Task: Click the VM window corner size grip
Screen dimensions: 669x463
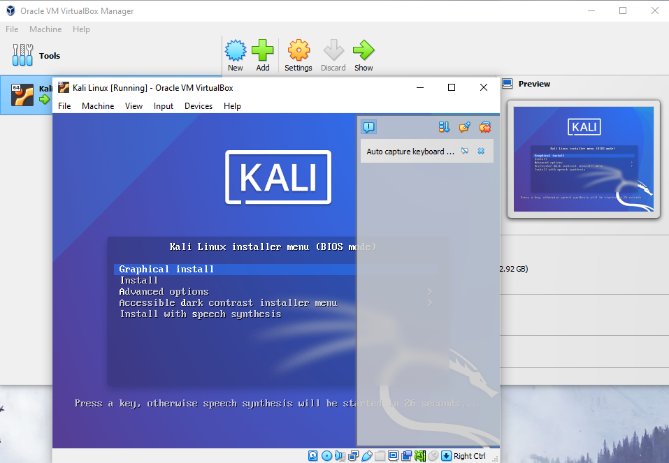Action: click(496, 459)
